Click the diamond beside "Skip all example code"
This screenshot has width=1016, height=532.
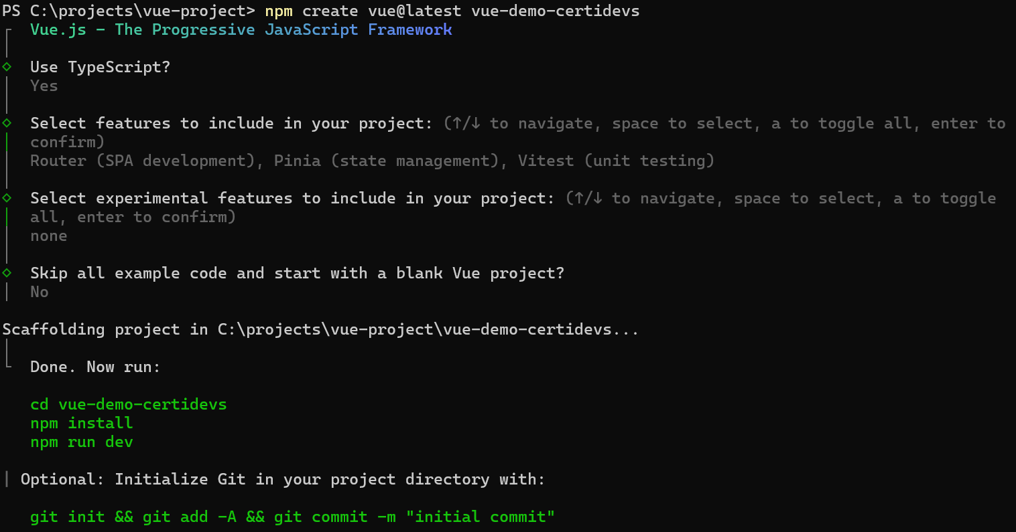pyautogui.click(x=7, y=273)
